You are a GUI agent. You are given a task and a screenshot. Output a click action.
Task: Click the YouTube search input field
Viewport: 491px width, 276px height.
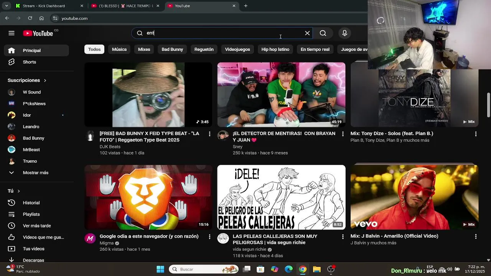coord(222,33)
